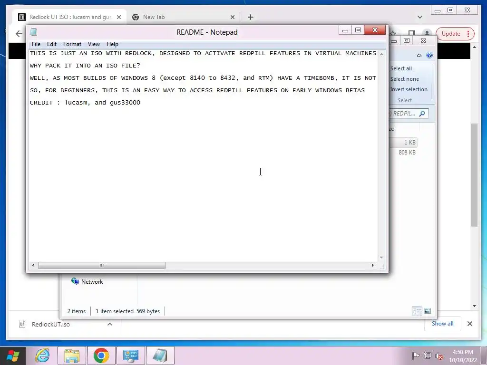Screen dimensions: 487x365
Task: Maximize the README Notepad window
Action: [x=358, y=30]
